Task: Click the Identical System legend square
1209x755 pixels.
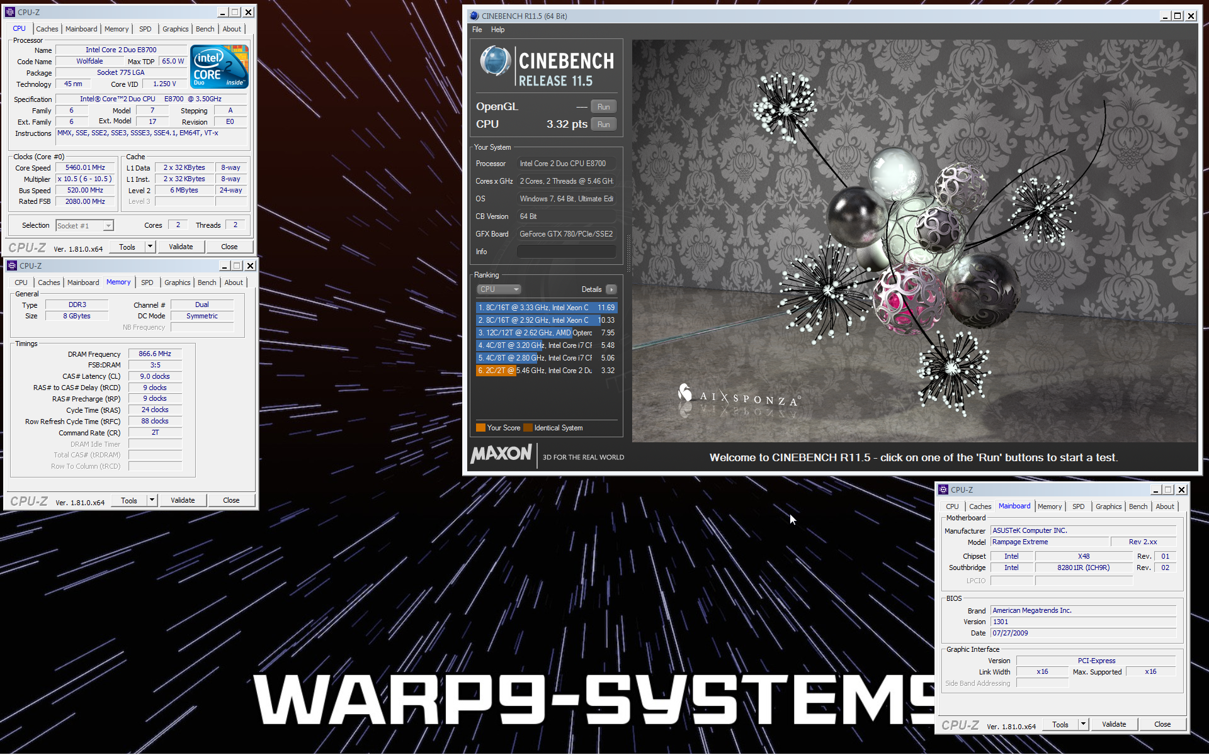Action: (528, 428)
